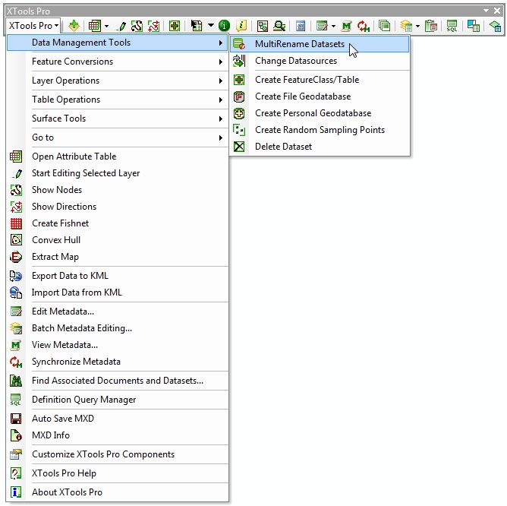Click the Delete Dataset X icon
This screenshot has width=507, height=506.
239,147
